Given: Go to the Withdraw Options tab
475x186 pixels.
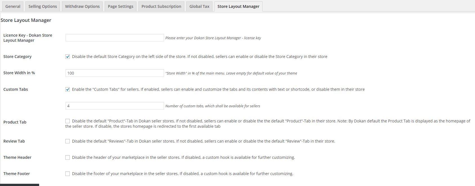Looking at the screenshot, I should tap(82, 6).
